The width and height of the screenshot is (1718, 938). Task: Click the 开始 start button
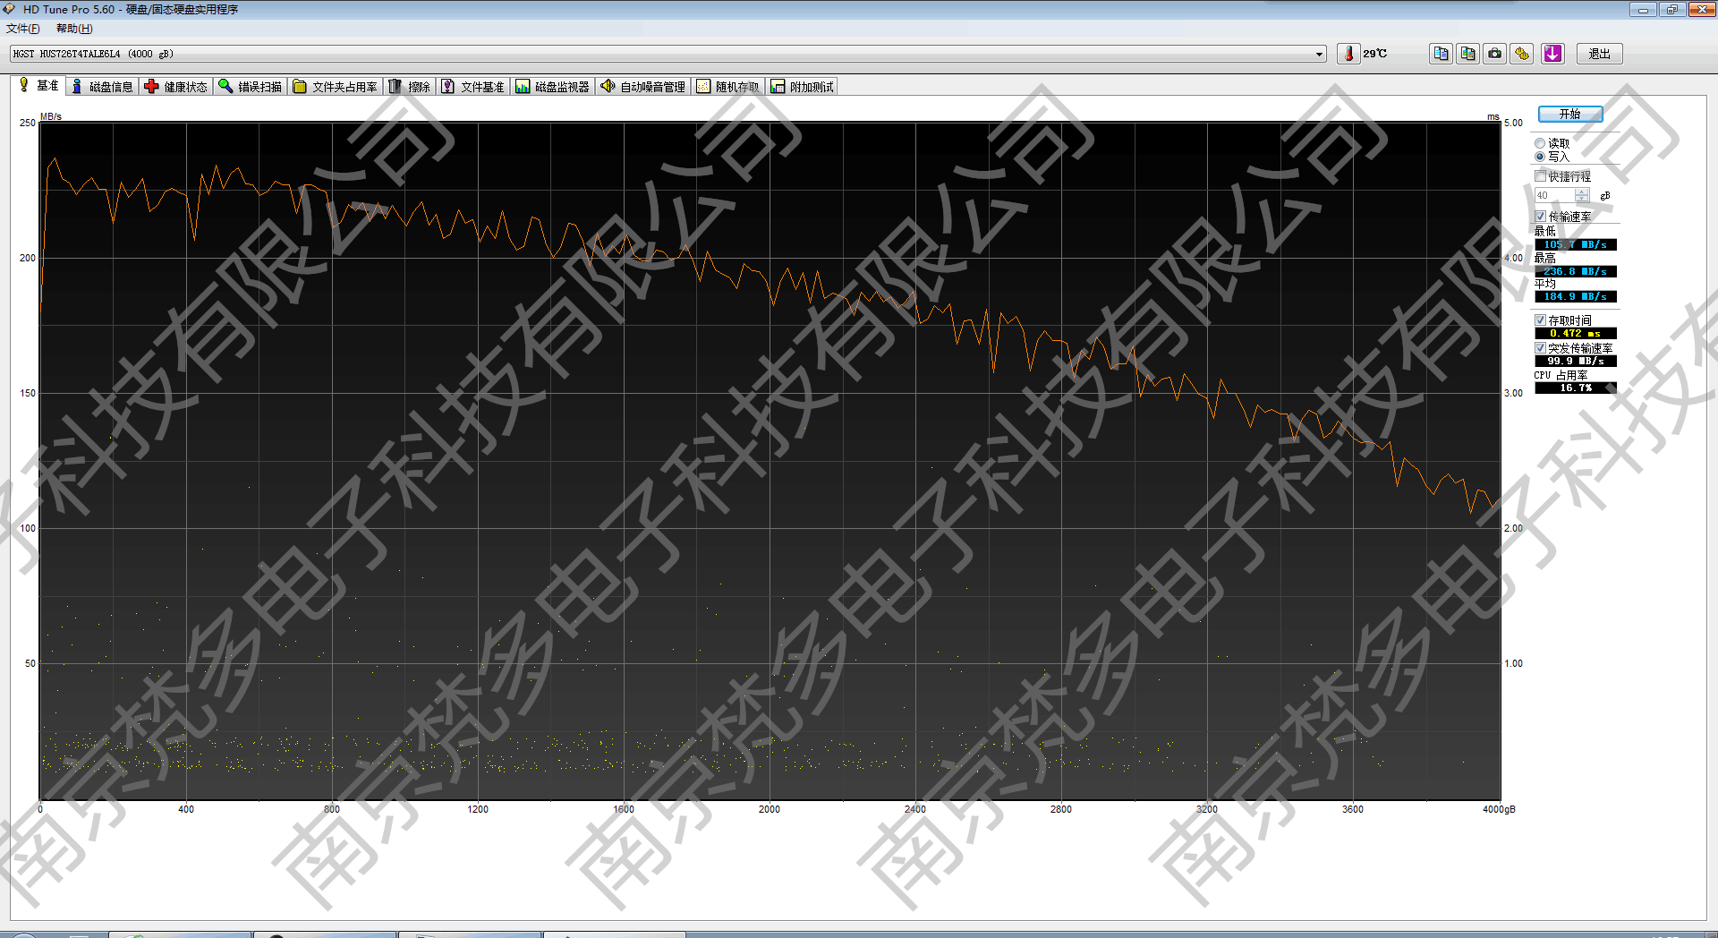[x=1569, y=115]
